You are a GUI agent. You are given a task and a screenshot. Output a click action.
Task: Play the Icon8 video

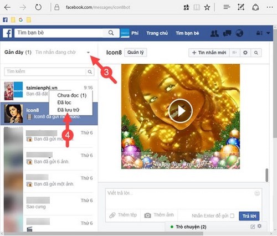click(x=181, y=111)
